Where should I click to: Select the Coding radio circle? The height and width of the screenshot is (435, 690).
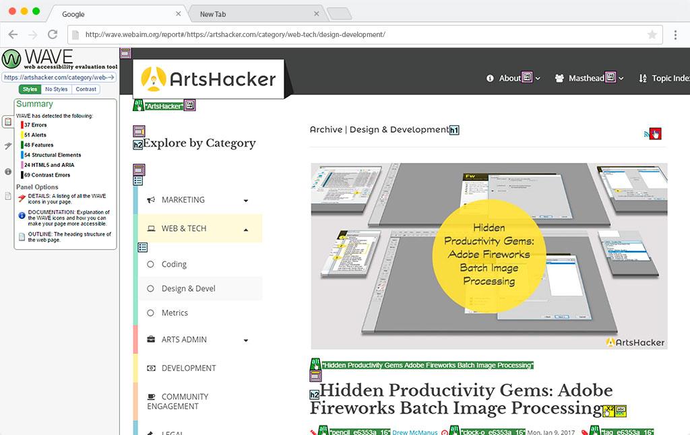(x=150, y=265)
